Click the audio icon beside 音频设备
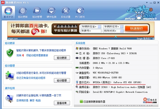 (77, 87)
